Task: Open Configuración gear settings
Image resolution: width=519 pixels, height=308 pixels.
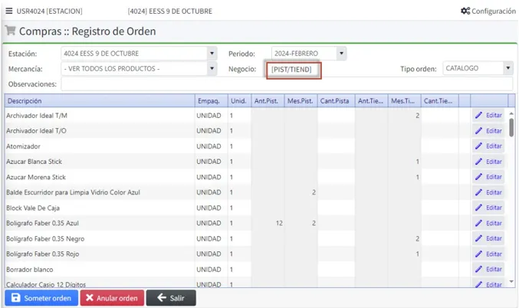Action: coord(488,11)
